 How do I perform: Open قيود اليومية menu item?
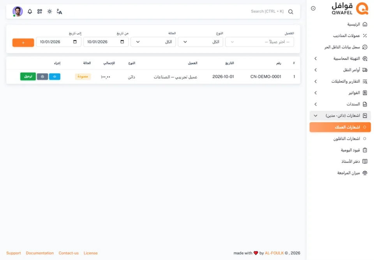pyautogui.click(x=340, y=150)
